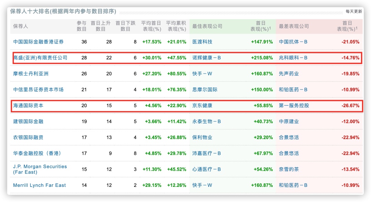Screen dimensions: 371x202
Task: Select the +26.88% cumulative value
Action: [x=177, y=137]
